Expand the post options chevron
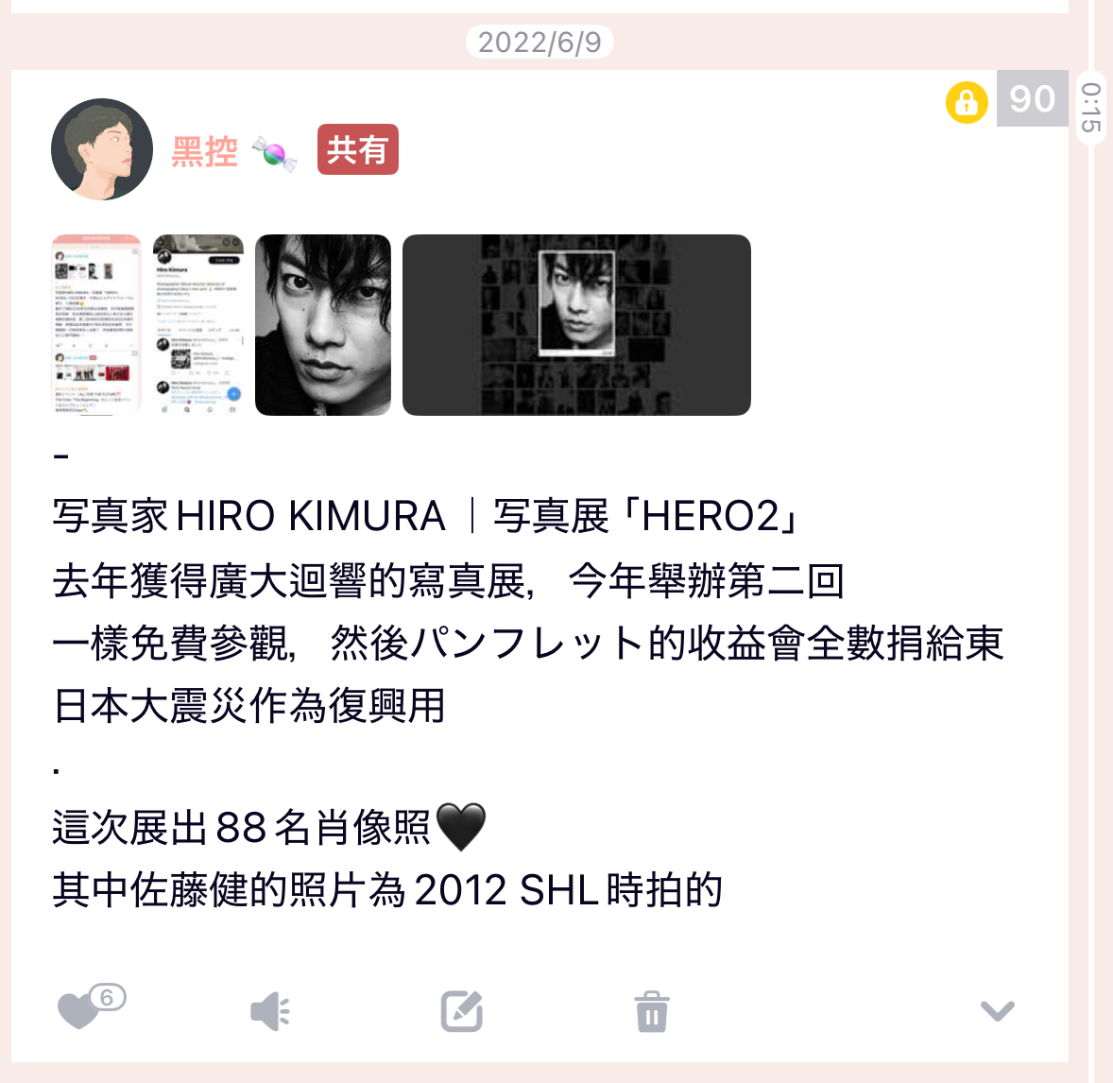The width and height of the screenshot is (1113, 1083). coord(998,1010)
